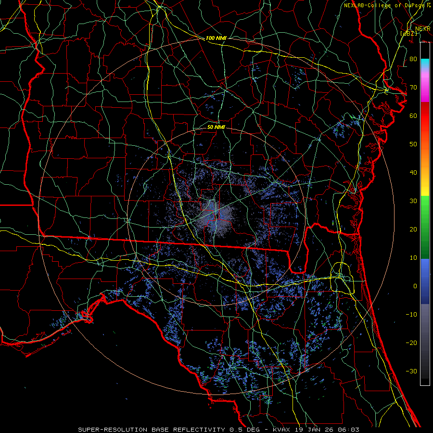The height and width of the screenshot is (433, 433).
Task: Click the 100 NMI range ring label
Action: point(216,38)
